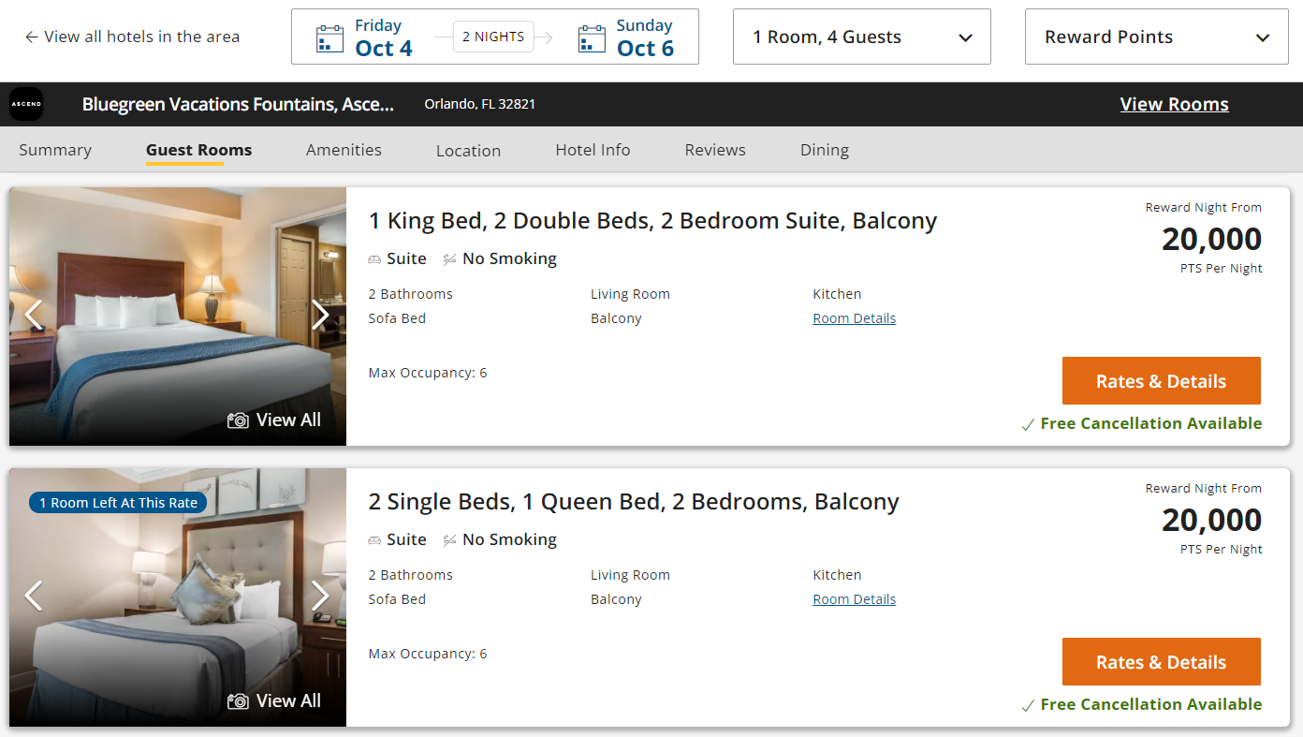Open the Reviews tab
Screen dimensions: 1303x737
[714, 150]
